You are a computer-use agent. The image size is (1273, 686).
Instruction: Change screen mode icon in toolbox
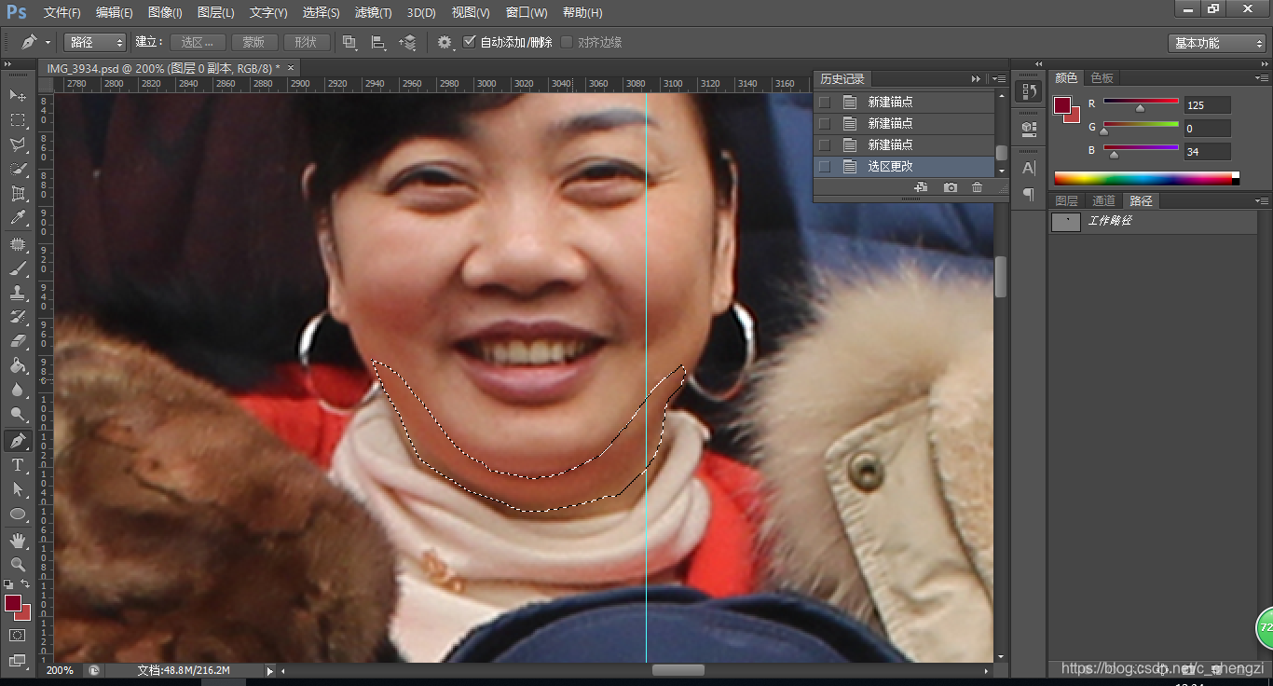[x=18, y=660]
